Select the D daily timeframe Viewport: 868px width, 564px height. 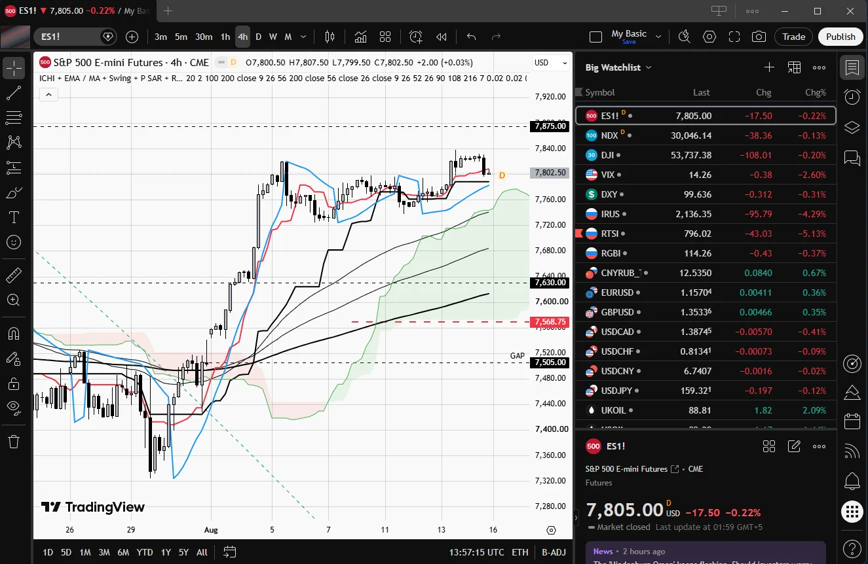click(258, 37)
